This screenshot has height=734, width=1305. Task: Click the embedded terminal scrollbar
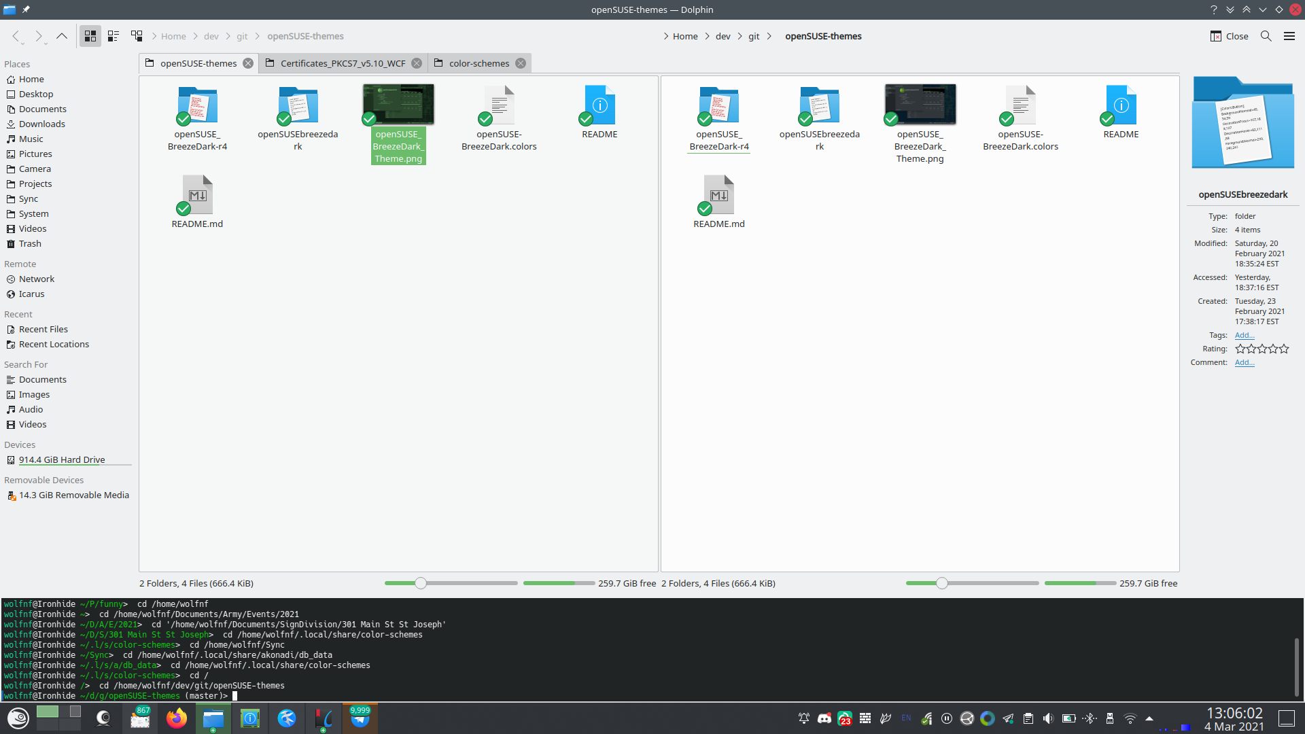[1297, 667]
